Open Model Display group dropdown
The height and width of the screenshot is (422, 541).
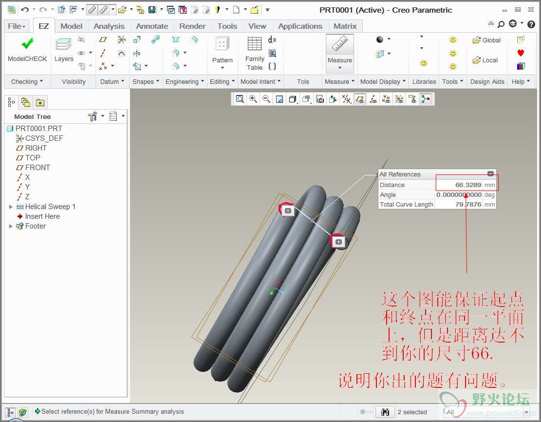click(383, 81)
